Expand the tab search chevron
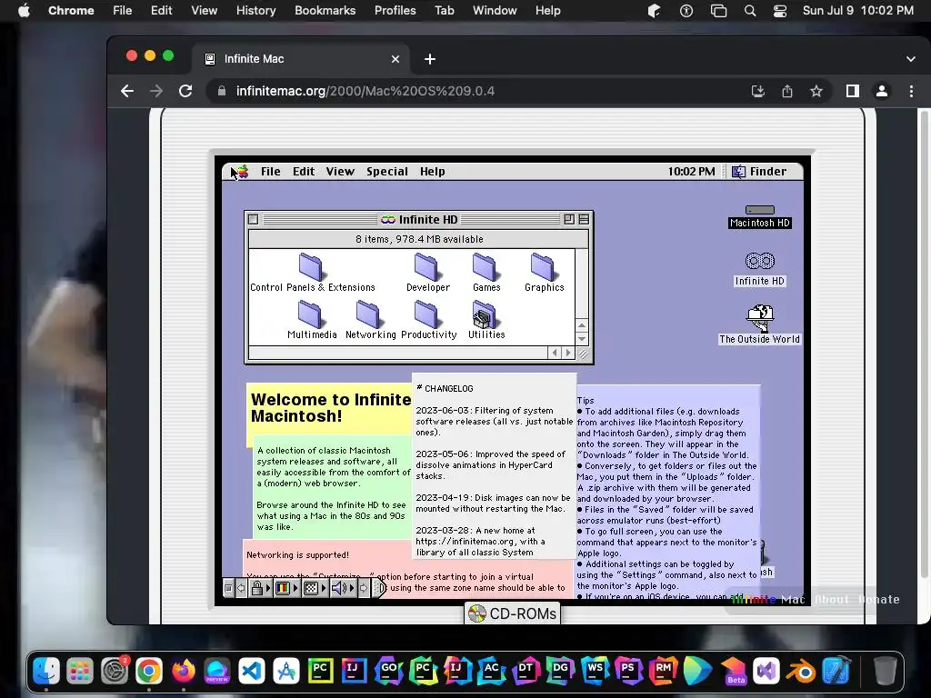931x698 pixels. pos(911,59)
